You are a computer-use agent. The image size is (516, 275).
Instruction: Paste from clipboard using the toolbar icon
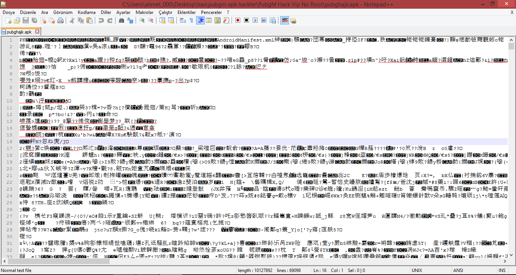pyautogui.click(x=89, y=20)
